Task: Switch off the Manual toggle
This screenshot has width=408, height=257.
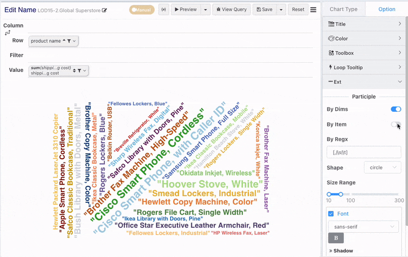Action: [x=142, y=10]
